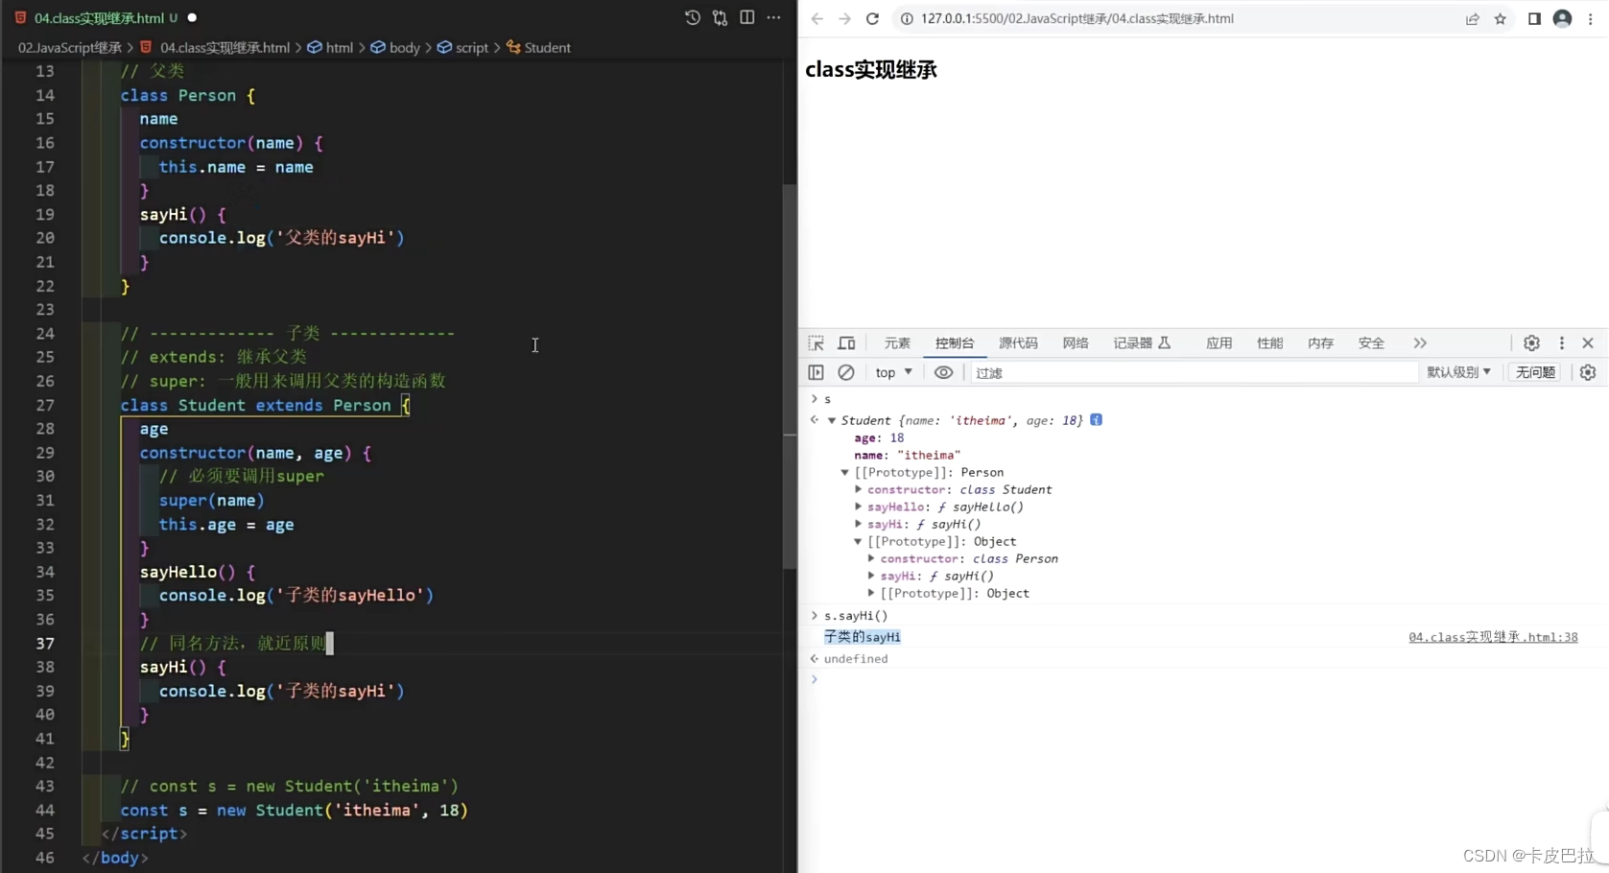1609x873 pixels.
Task: Share this page from address bar
Action: click(x=1472, y=18)
